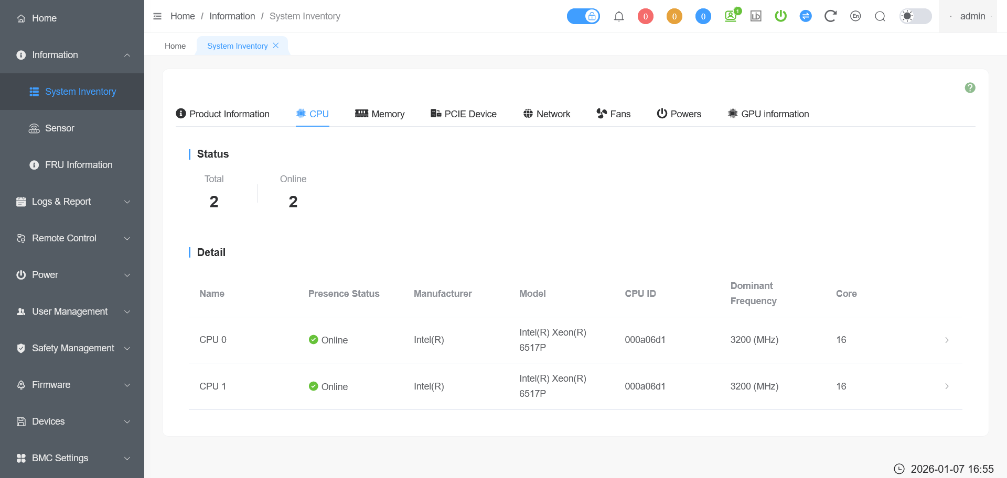Image resolution: width=1007 pixels, height=478 pixels.
Task: Expand the Firmware sidebar section
Action: coord(72,385)
